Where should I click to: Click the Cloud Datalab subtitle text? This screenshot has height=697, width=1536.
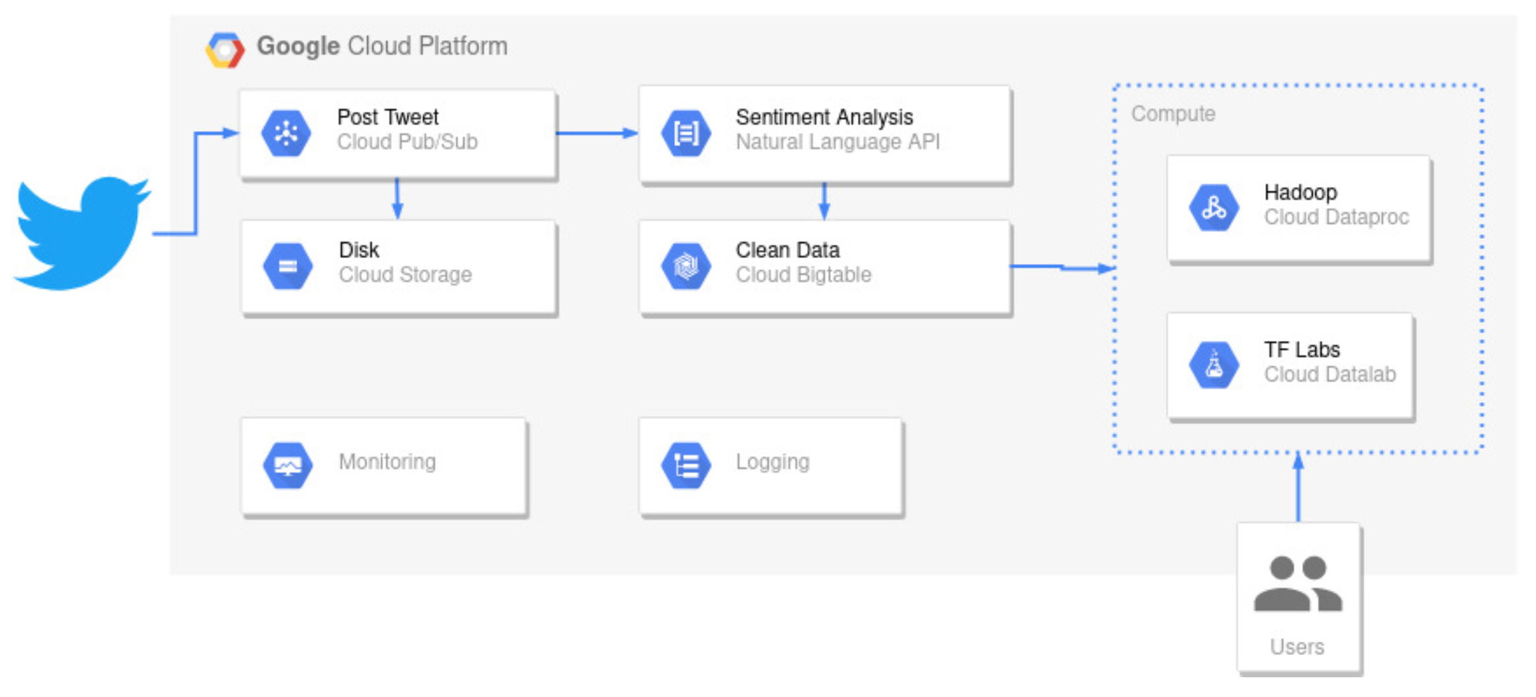(1329, 374)
